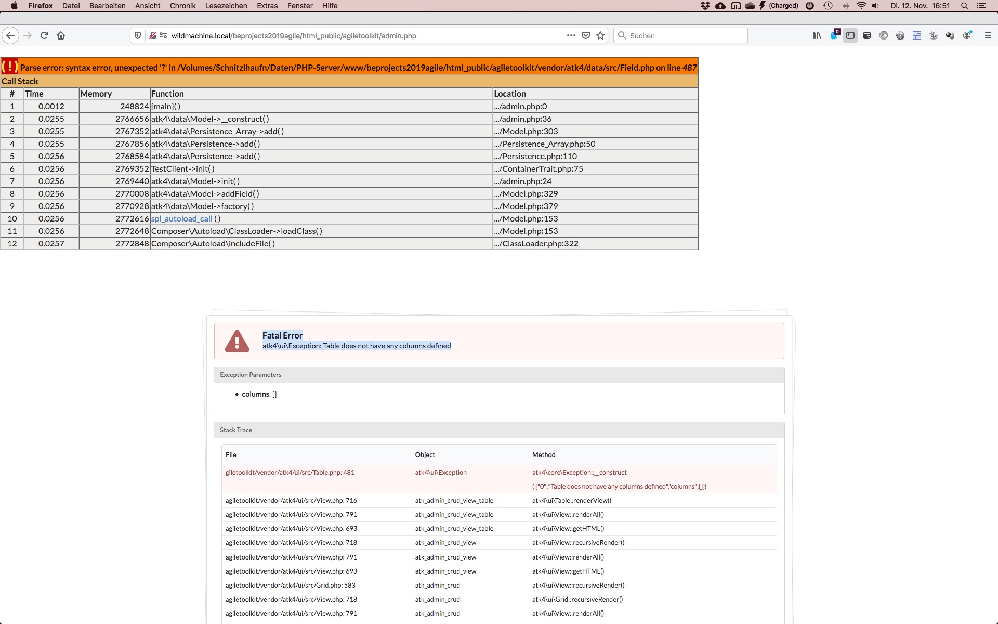
Task: Click the home button
Action: (61, 35)
